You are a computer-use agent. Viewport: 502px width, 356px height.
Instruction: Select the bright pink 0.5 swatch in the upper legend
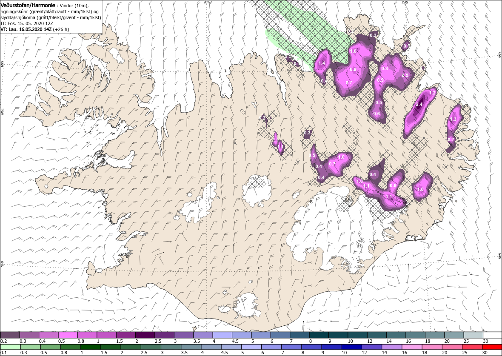68,335
